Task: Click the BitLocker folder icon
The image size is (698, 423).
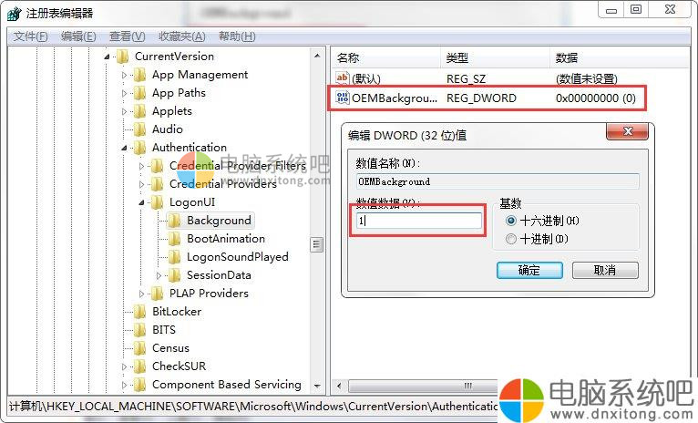Action: (139, 311)
